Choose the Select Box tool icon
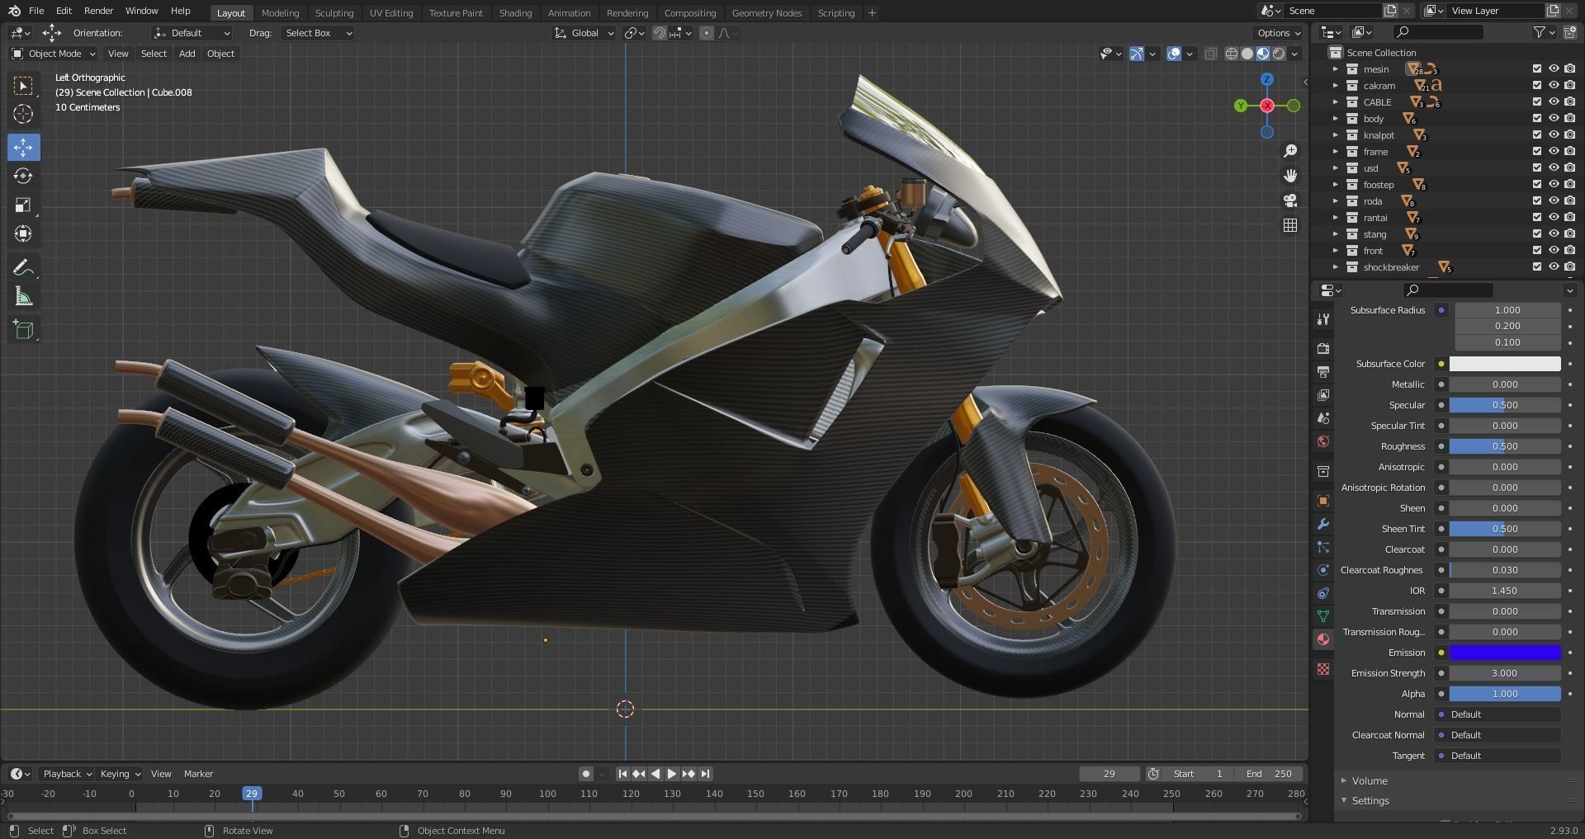The height and width of the screenshot is (839, 1585). pos(23,86)
